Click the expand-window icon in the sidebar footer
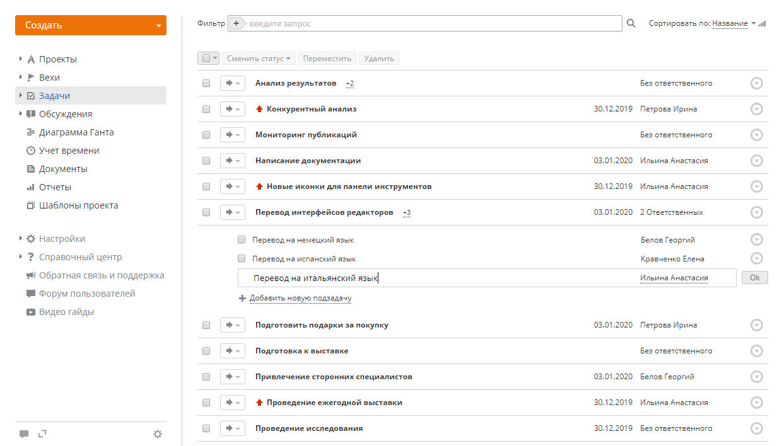 [43, 433]
